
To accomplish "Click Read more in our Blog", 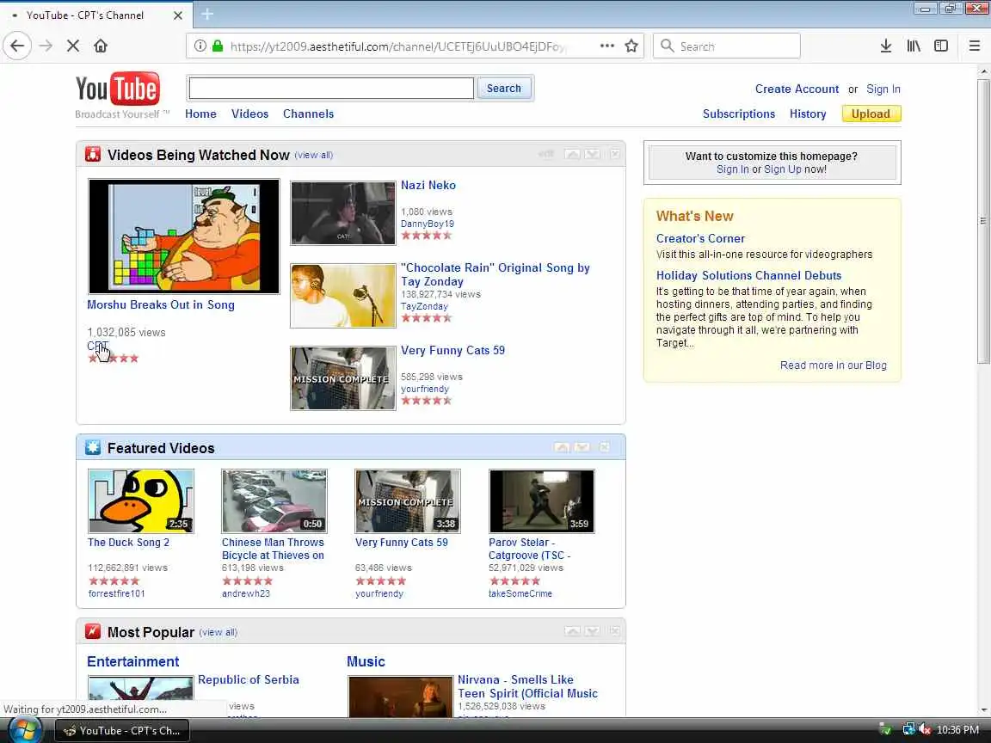I will click(x=833, y=365).
